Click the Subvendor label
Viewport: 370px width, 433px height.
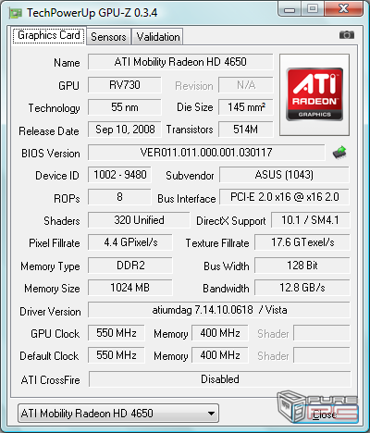(190, 176)
